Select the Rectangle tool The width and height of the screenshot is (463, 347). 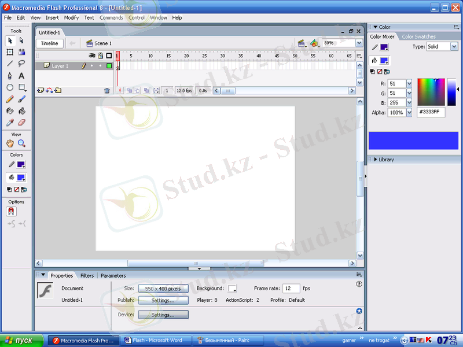coord(21,87)
